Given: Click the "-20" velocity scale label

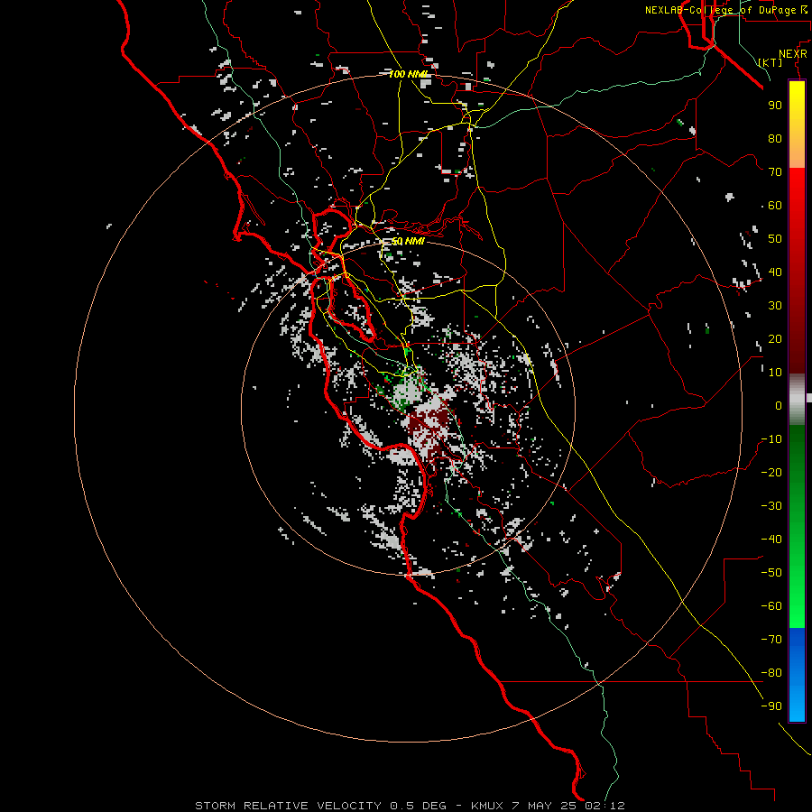Looking at the screenshot, I should click(x=771, y=473).
